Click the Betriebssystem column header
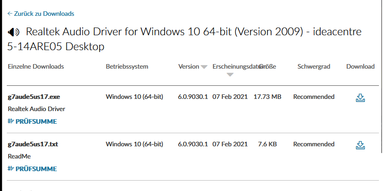The image size is (383, 191). coord(127,66)
